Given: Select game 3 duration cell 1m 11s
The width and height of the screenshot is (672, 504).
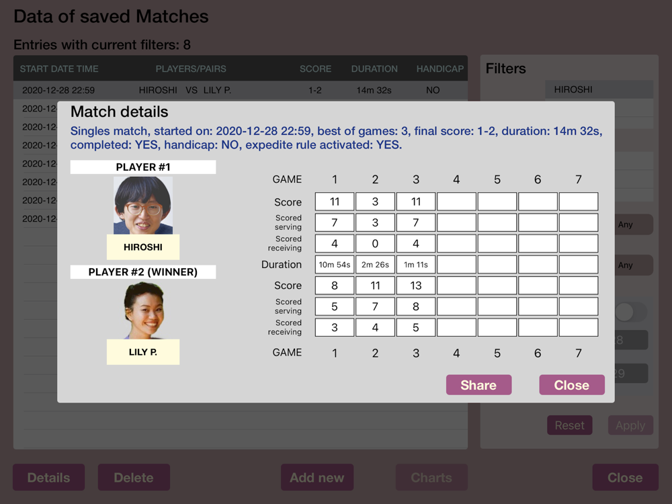Looking at the screenshot, I should pyautogui.click(x=416, y=264).
